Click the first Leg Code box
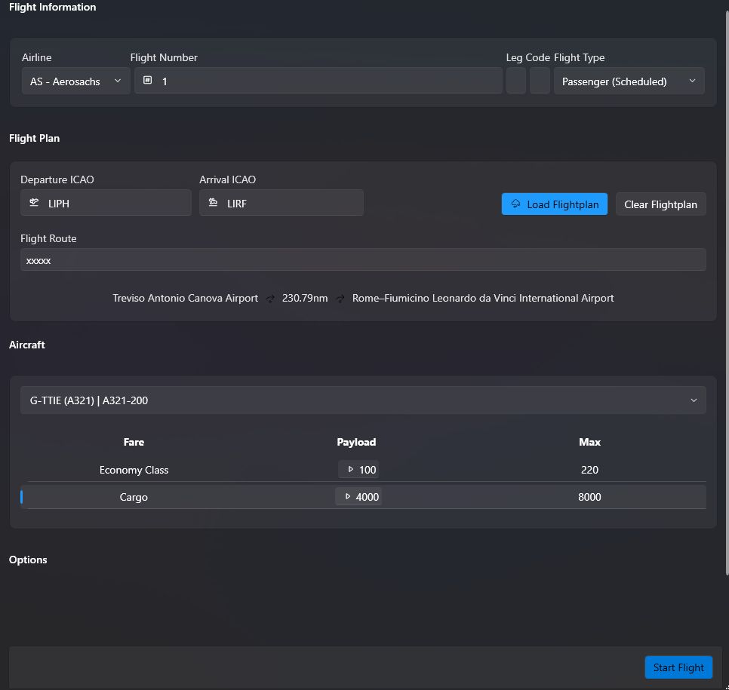Screen dimensions: 729x690 pyautogui.click(x=516, y=81)
